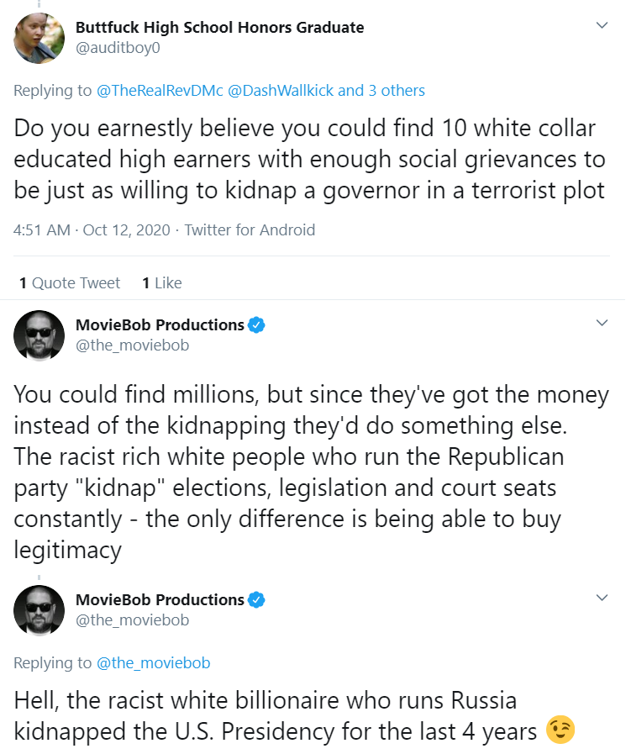Click verified badge on first MovieBob tweet

(x=256, y=325)
